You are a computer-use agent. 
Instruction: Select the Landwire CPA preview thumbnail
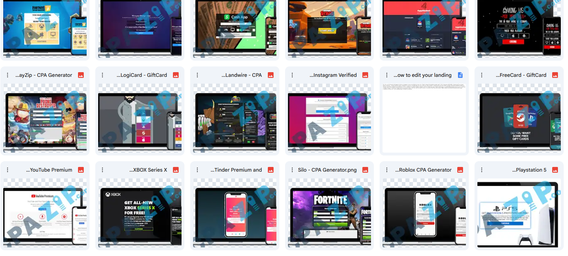point(235,118)
